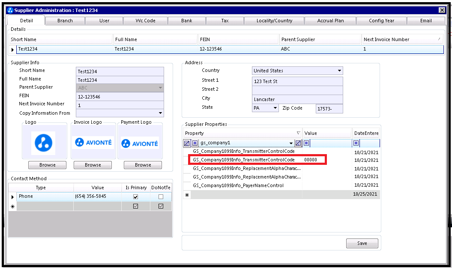Click Browse under Payment Logo
Image resolution: width=452 pixels, height=268 pixels.
(143, 165)
